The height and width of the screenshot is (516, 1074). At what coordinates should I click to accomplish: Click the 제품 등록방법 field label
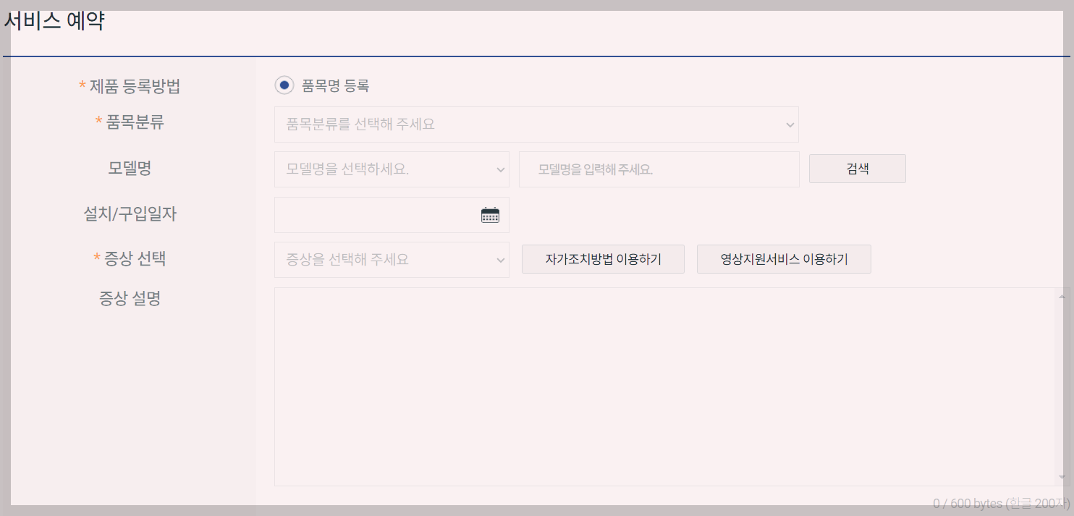coord(129,85)
